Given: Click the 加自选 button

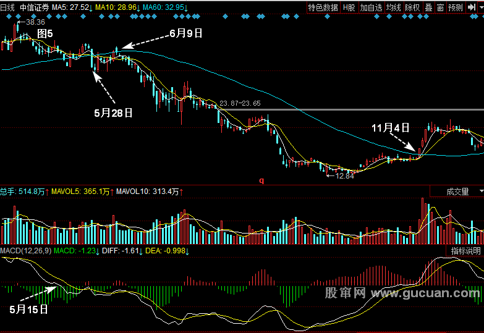Looking at the screenshot, I should tap(371, 7).
